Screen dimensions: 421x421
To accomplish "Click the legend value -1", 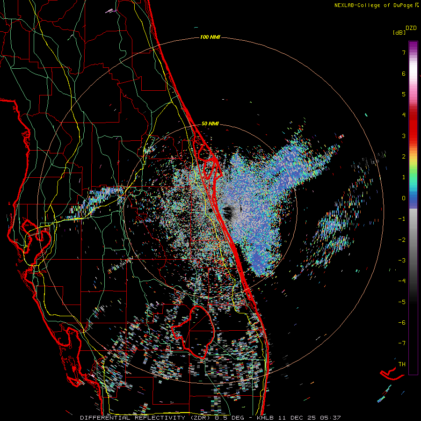I will click(402, 219).
